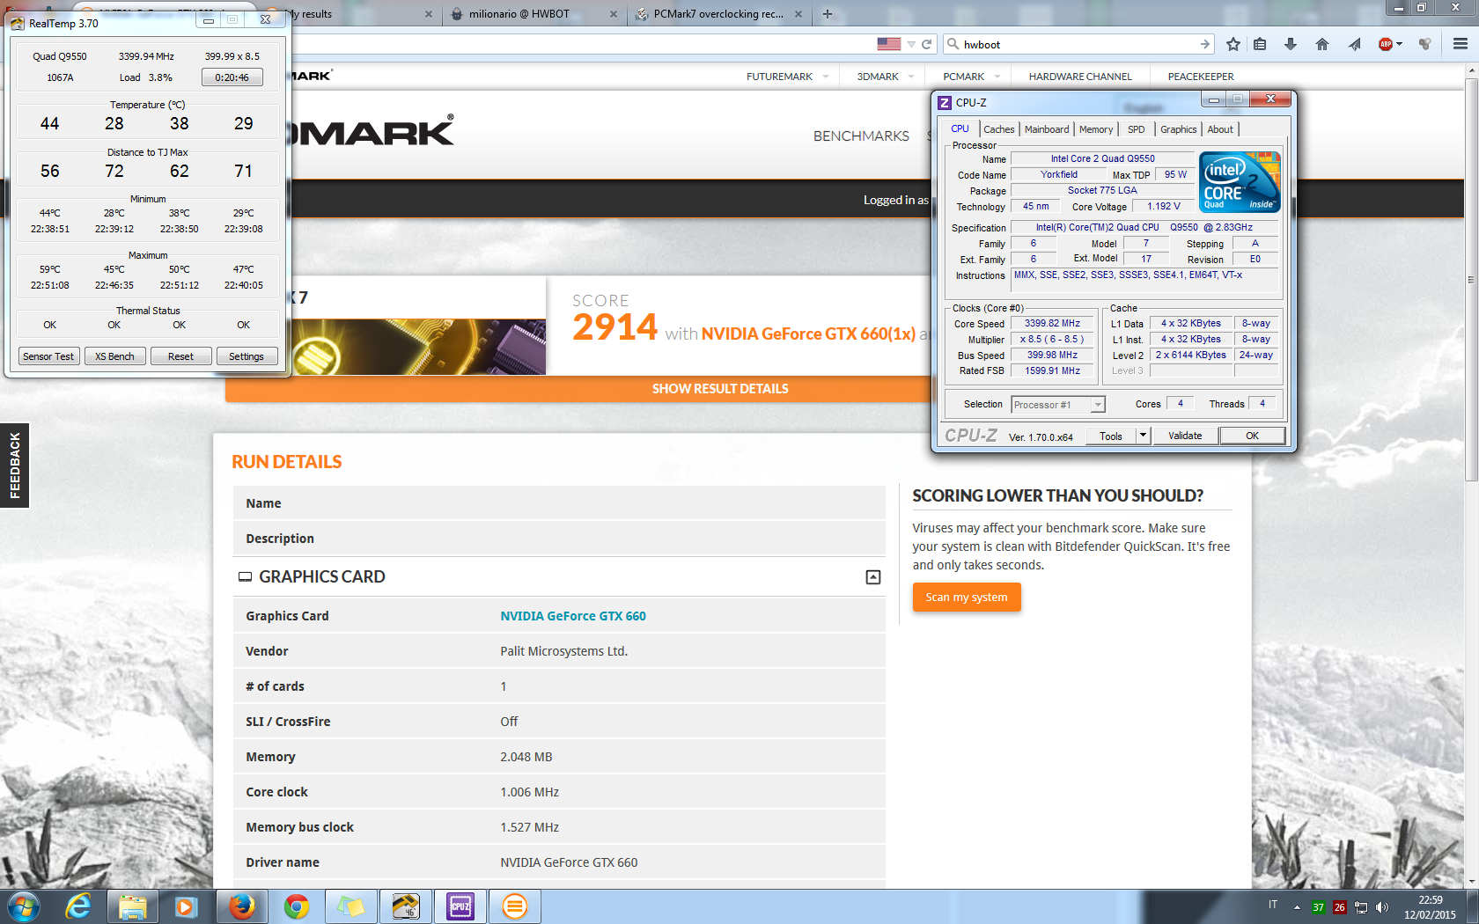Click the grey extension icon beside Adblock
Viewport: 1479px width, 924px height.
click(1425, 44)
